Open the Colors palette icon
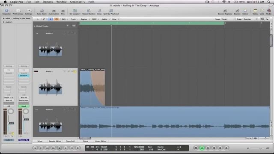The width and height of the screenshot is (274, 154). (245, 11)
